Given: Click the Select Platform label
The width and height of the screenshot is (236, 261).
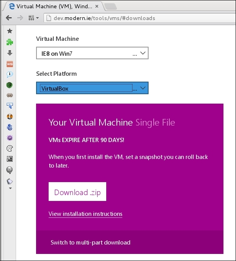Looking at the screenshot, I should tap(56, 73).
